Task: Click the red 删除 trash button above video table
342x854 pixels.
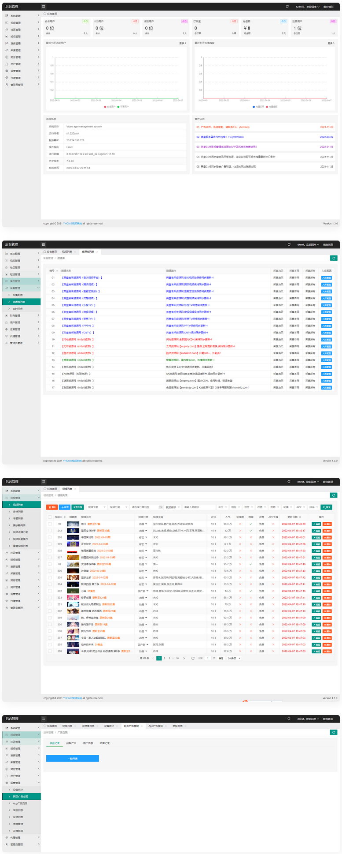Action: click(52, 507)
